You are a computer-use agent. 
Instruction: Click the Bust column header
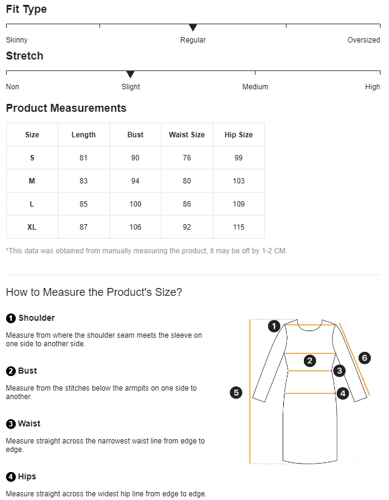(x=135, y=135)
